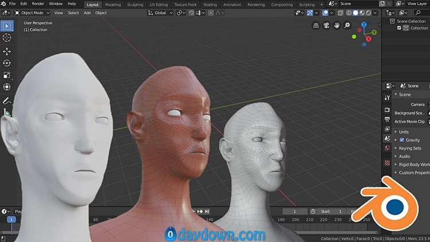The height and width of the screenshot is (242, 430).
Task: Select the Cursor tool in the toolbar
Action: (x=7, y=38)
